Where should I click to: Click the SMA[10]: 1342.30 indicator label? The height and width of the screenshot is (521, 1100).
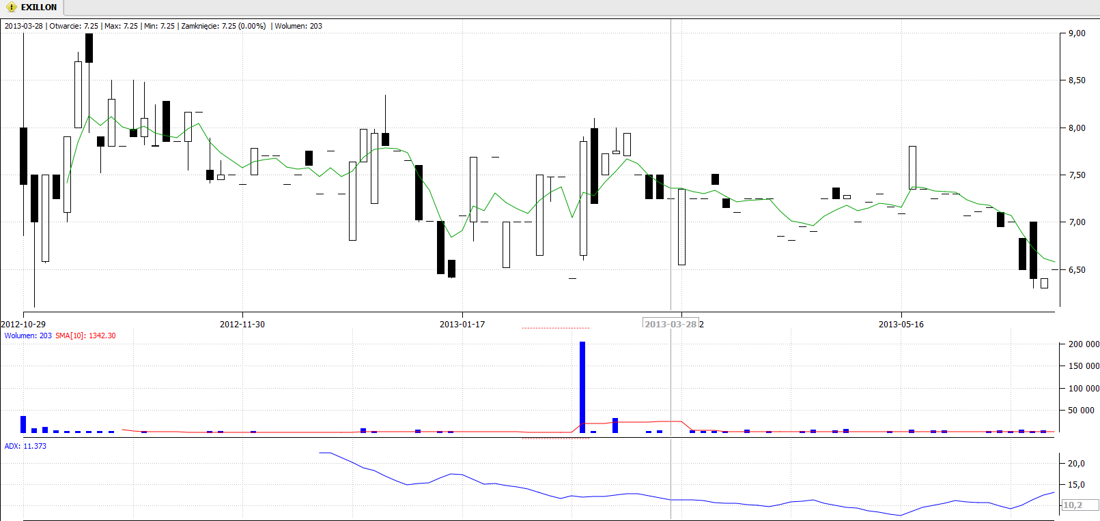coord(85,336)
